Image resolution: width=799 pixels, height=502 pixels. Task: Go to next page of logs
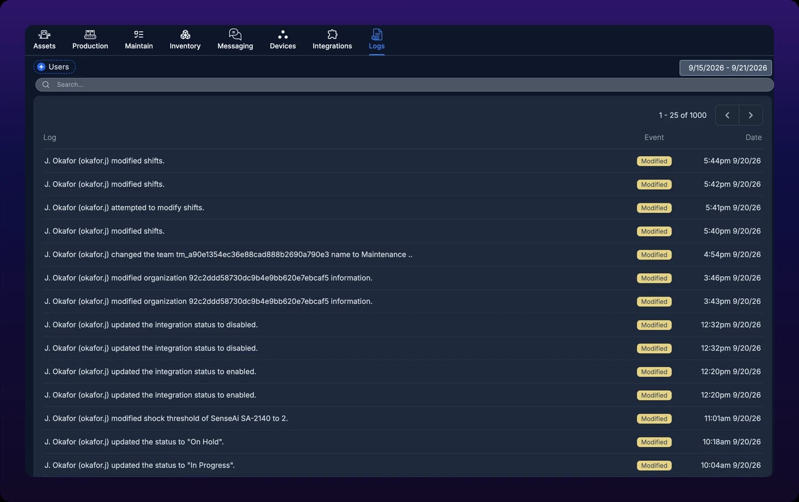[x=751, y=115]
